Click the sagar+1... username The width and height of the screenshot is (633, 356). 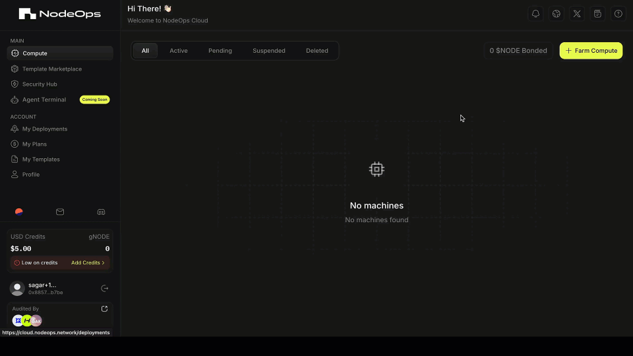click(42, 285)
